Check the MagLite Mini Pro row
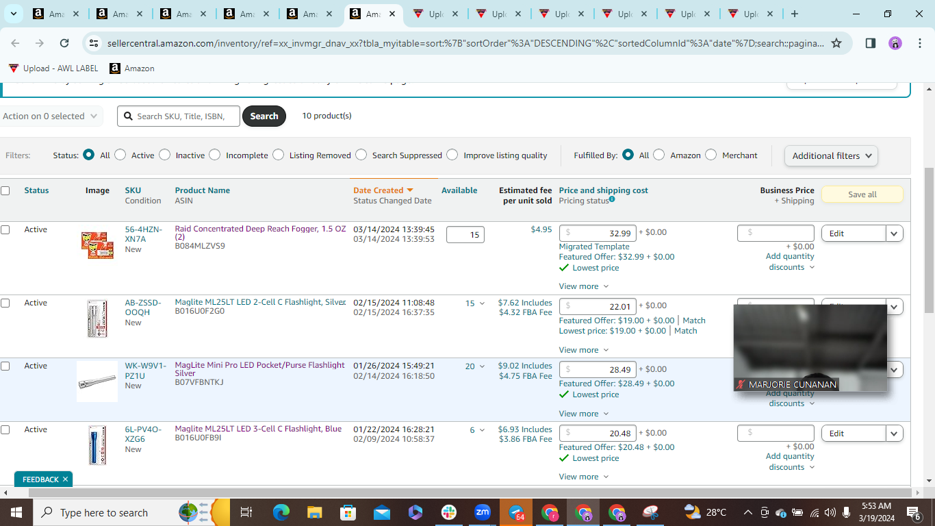This screenshot has width=935, height=526. pyautogui.click(x=5, y=366)
